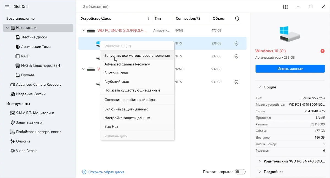
Task: Click the sort arrow in Устройство/Диск header
Action: click(148, 18)
